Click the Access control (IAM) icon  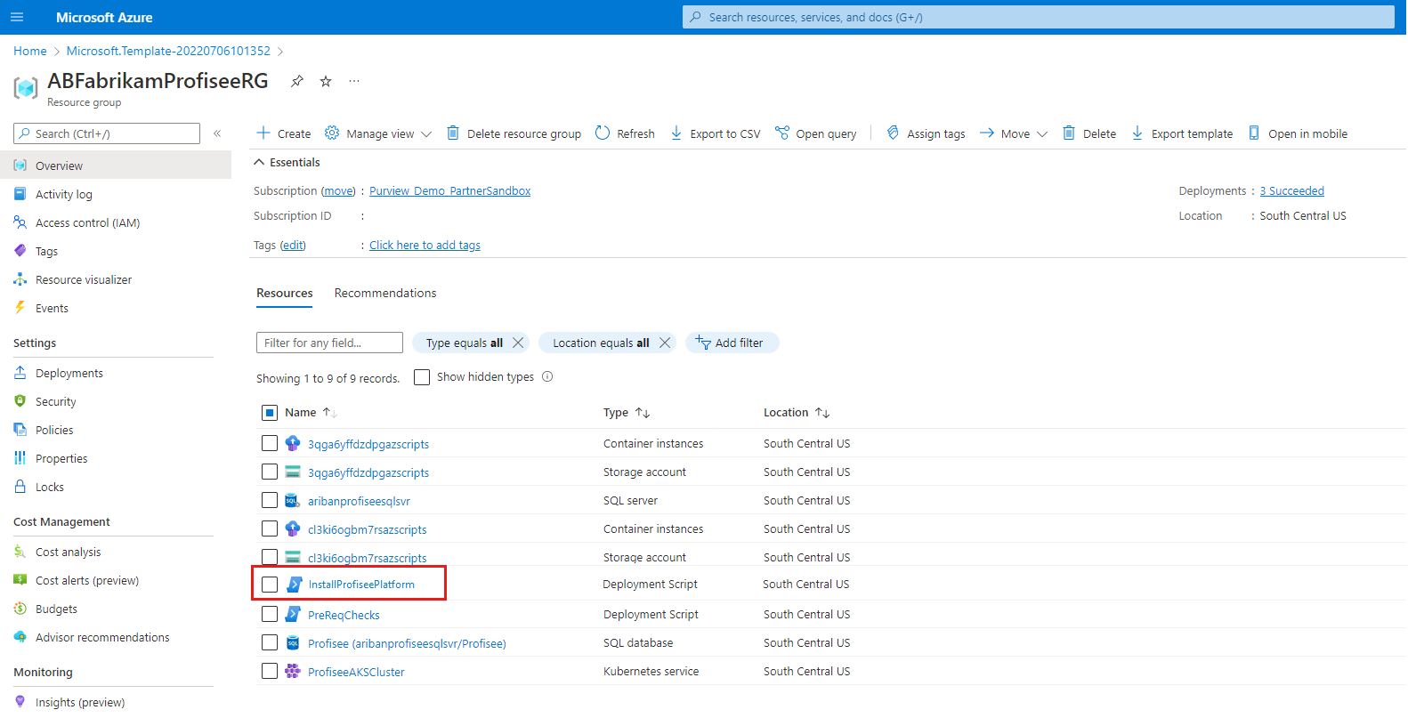coord(20,222)
